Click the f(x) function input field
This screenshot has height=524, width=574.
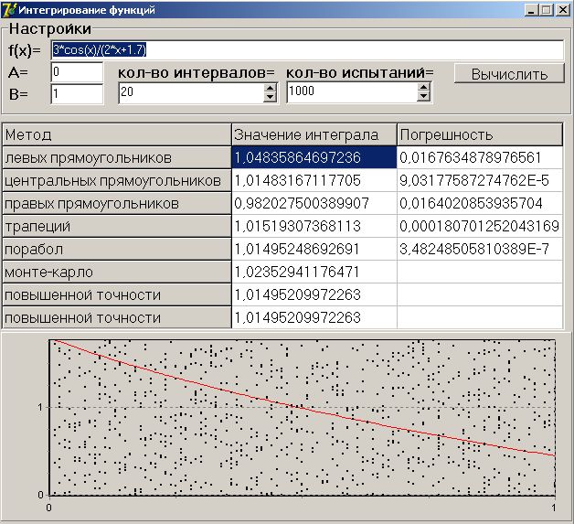pyautogui.click(x=307, y=50)
